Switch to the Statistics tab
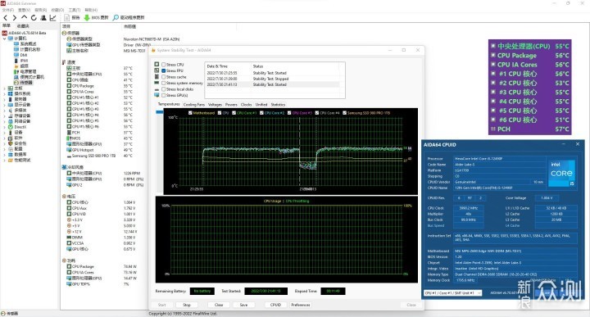The image size is (590, 317). [x=278, y=105]
